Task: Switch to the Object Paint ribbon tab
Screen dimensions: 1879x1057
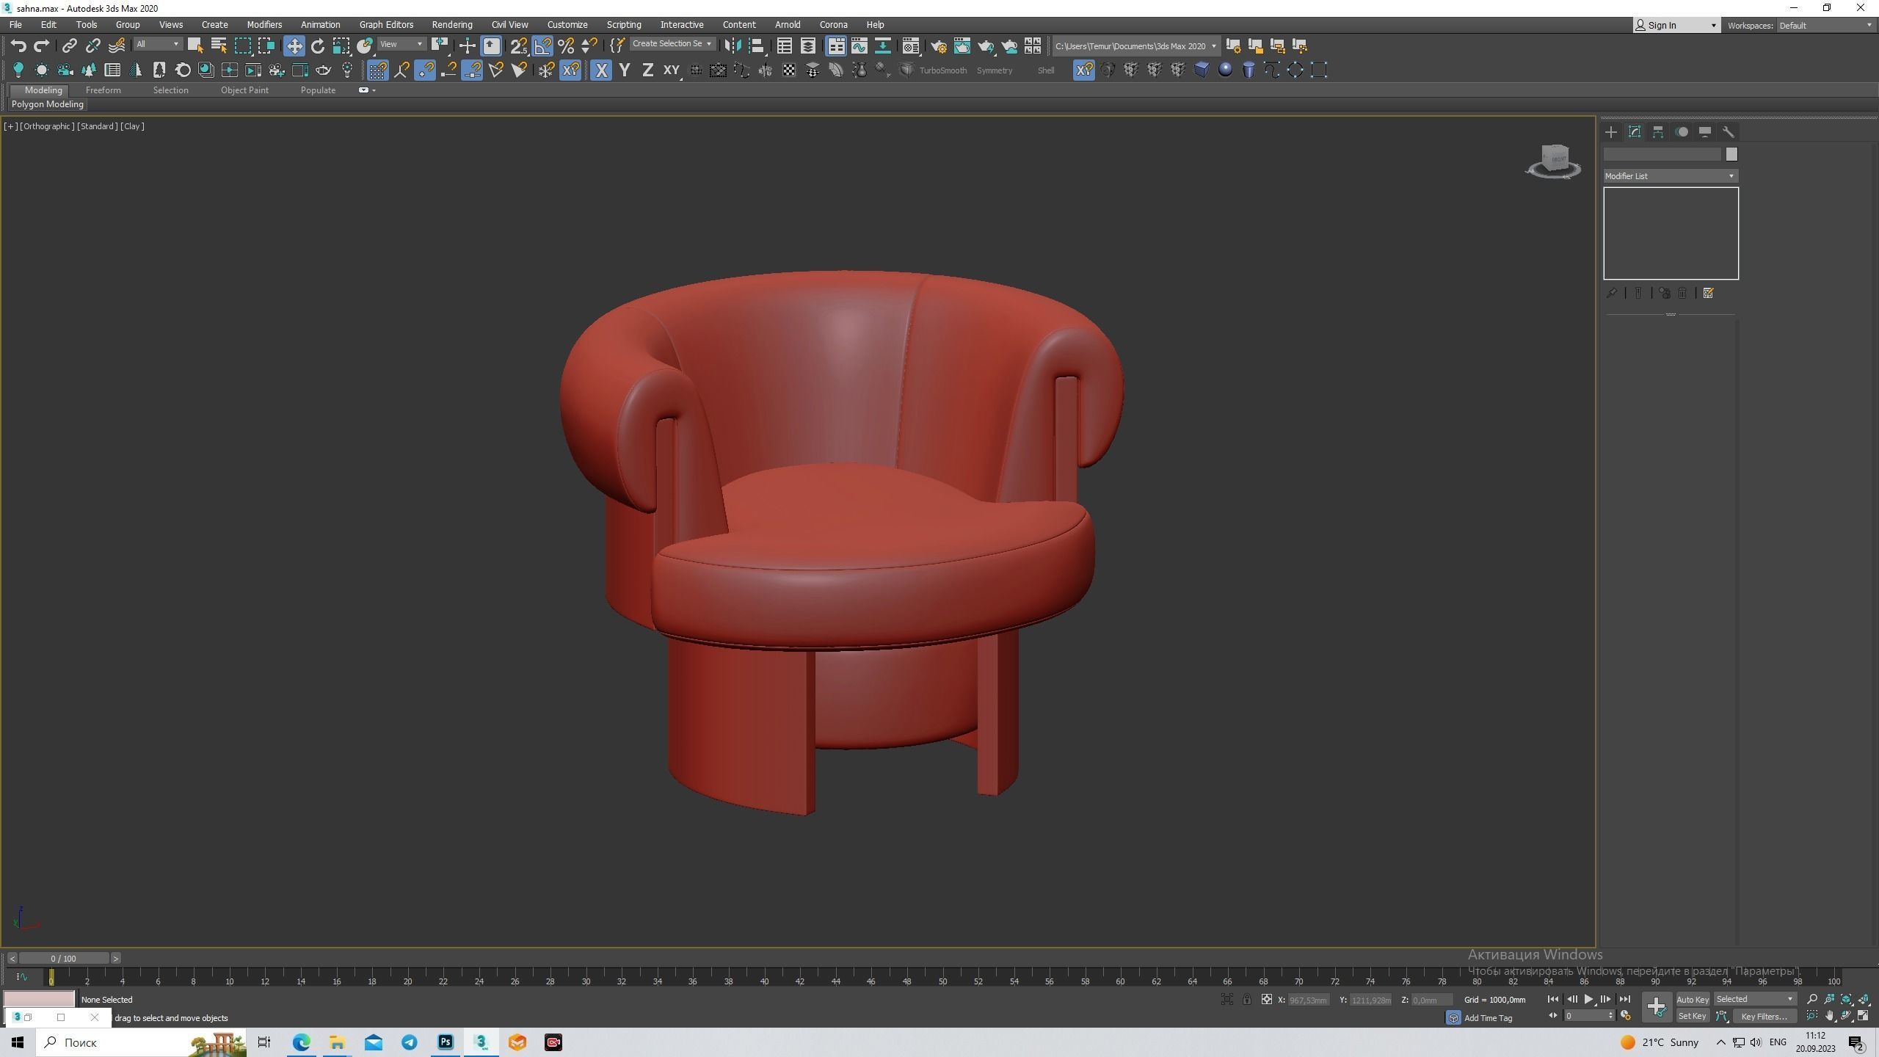Action: click(x=244, y=90)
